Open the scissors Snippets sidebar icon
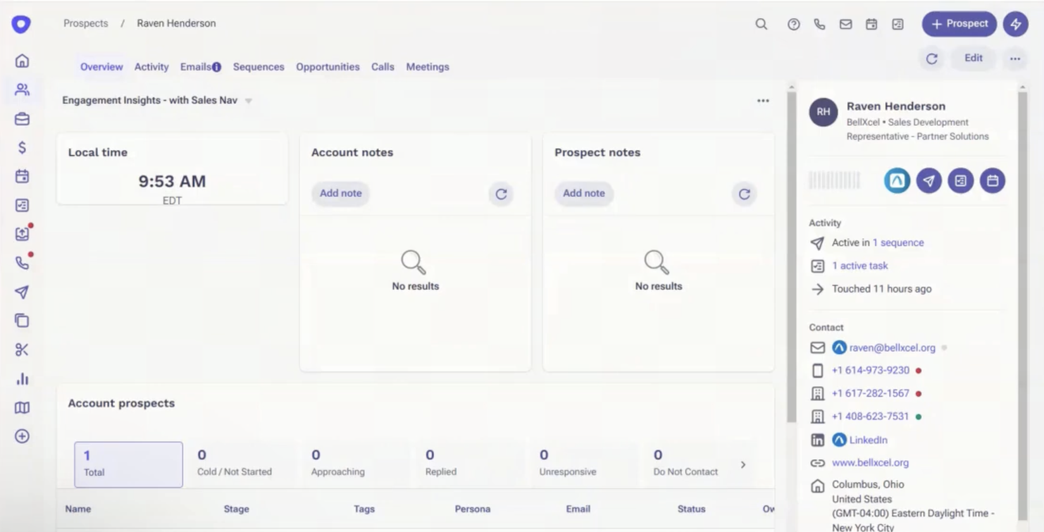 coord(22,350)
